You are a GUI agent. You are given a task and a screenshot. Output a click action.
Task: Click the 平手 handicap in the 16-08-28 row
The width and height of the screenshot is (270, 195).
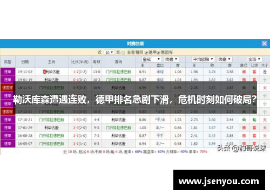click(160, 136)
